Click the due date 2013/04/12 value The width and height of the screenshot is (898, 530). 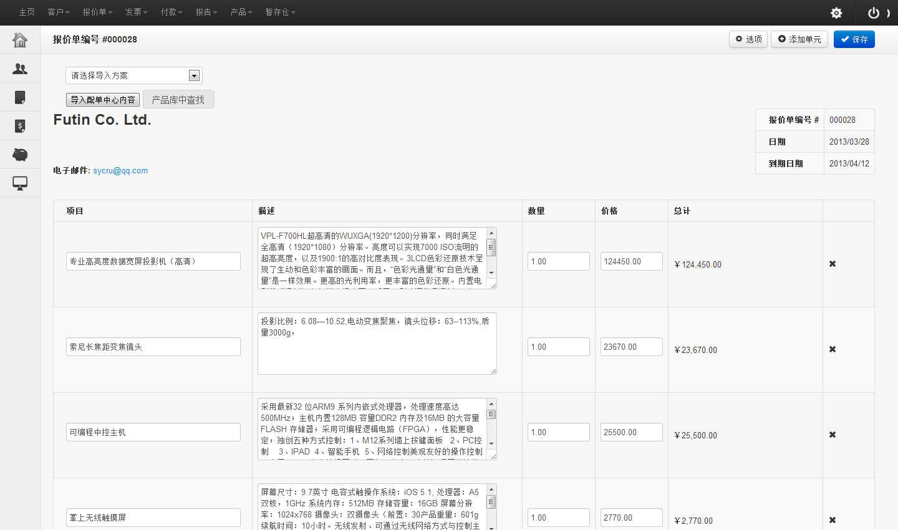(849, 163)
